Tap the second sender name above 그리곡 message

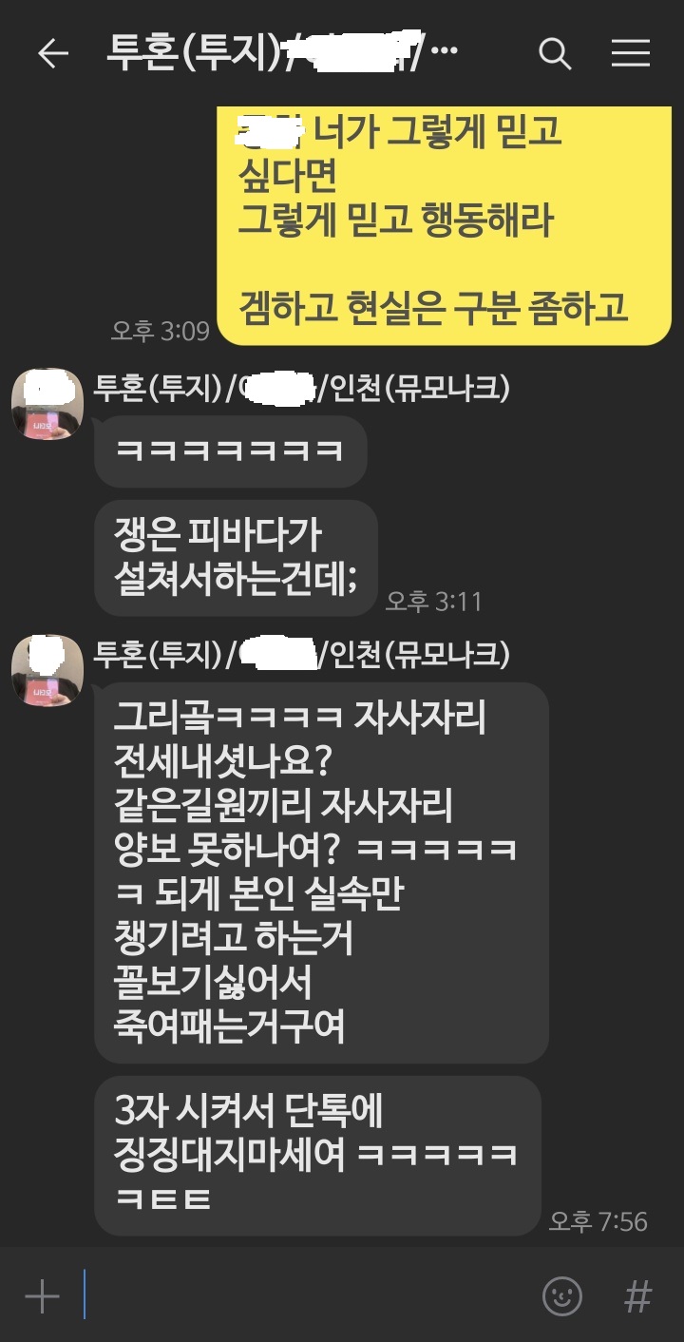click(302, 653)
